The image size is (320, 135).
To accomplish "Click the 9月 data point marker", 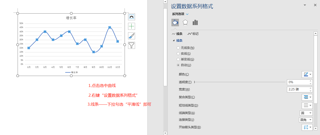I will 93,52.
